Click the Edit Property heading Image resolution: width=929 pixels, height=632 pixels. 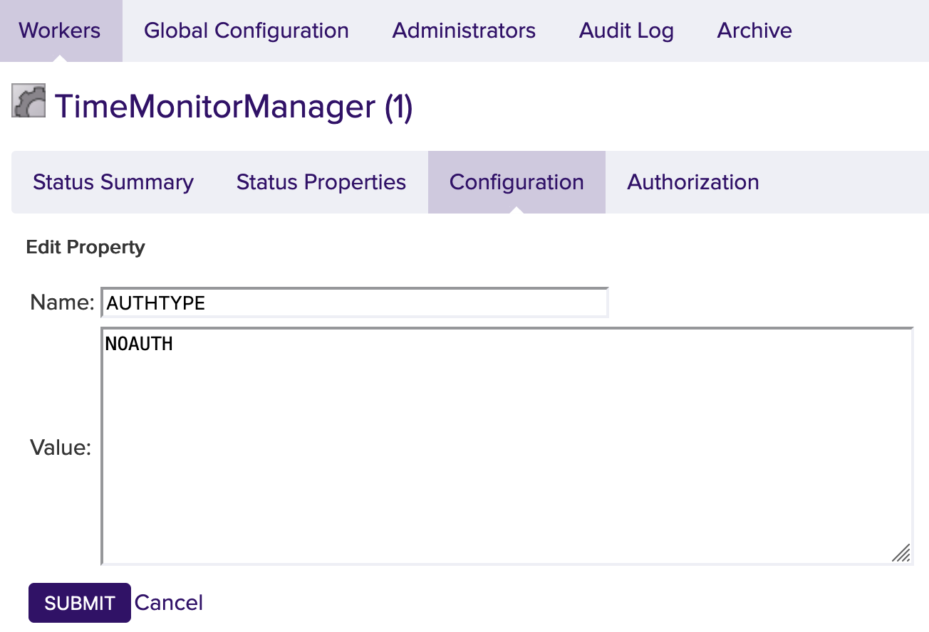85,247
